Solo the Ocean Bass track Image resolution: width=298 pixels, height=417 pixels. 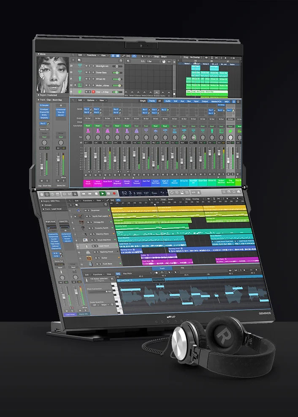point(90,73)
